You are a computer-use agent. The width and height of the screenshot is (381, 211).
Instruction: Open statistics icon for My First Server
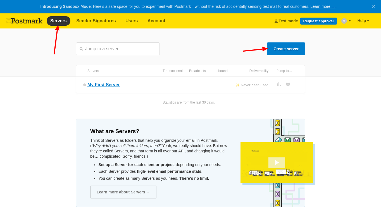[279, 84]
